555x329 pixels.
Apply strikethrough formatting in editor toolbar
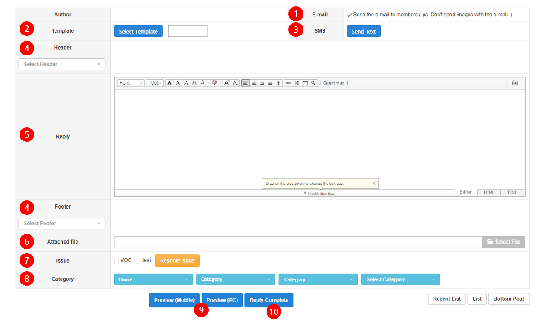[x=194, y=83]
